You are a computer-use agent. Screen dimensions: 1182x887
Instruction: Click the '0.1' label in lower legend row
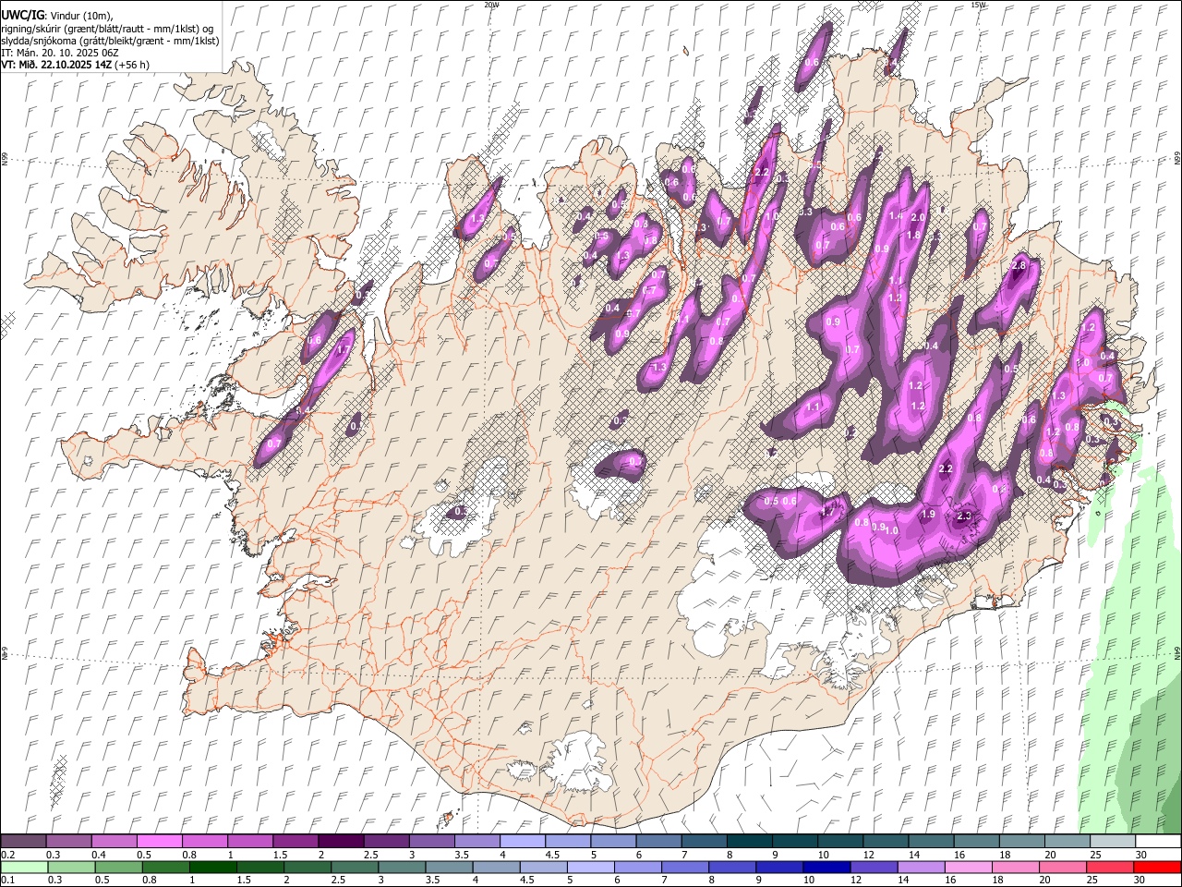coord(7,881)
